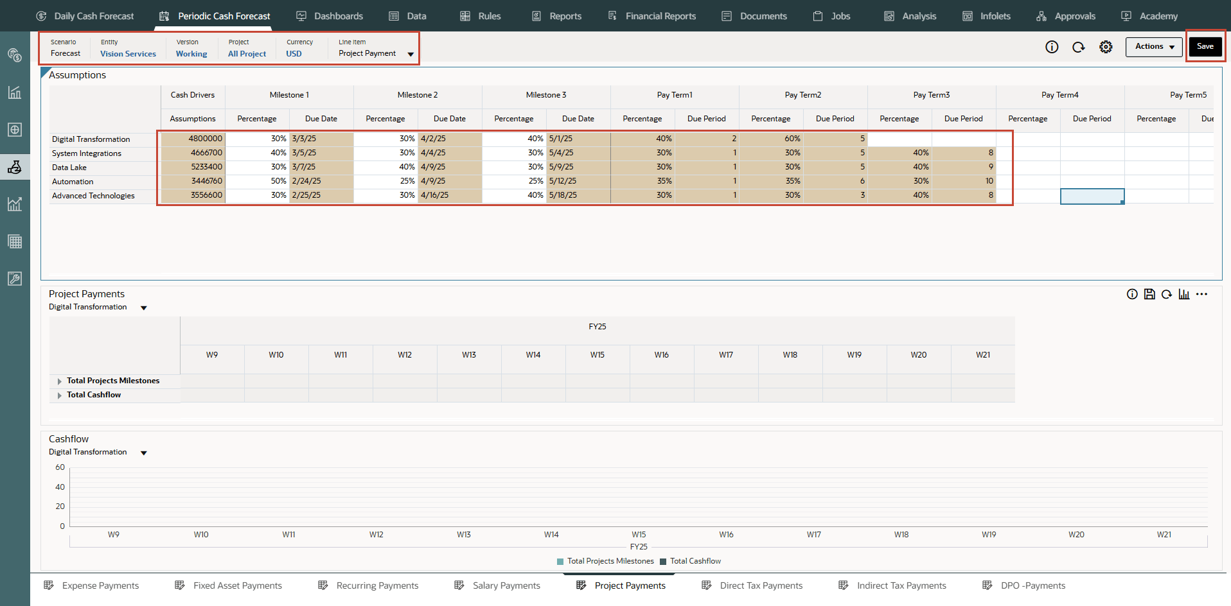Click the Vision Services entity link

tap(128, 54)
